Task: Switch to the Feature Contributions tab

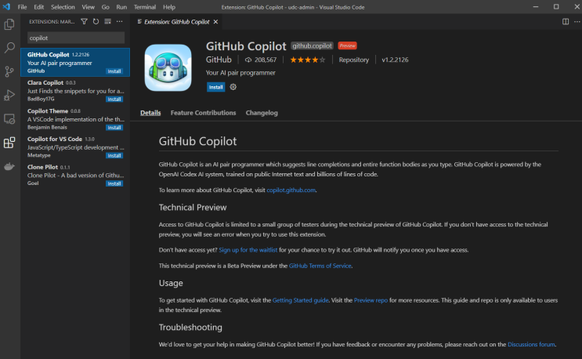Action: (x=203, y=113)
